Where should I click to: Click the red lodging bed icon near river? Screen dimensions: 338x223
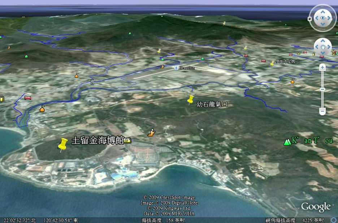click(27, 98)
